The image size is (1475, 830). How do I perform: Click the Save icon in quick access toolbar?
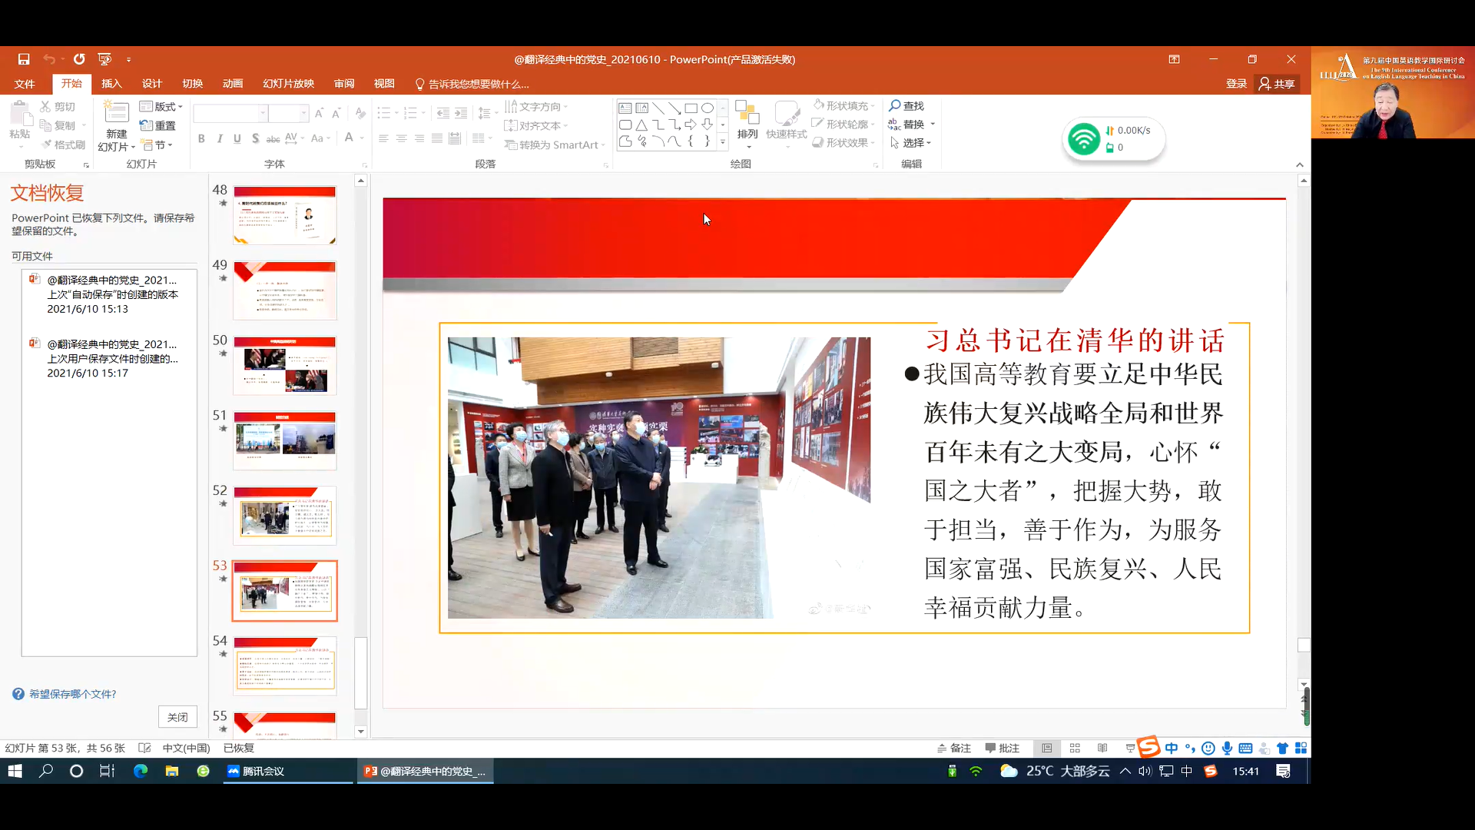(24, 59)
